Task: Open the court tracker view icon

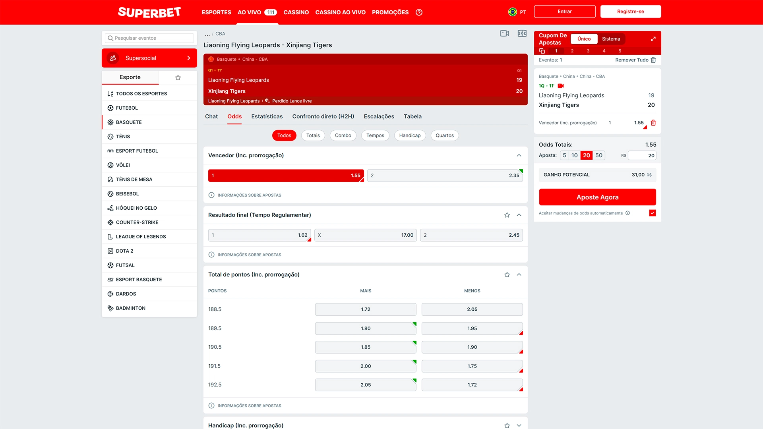Action: (x=522, y=33)
